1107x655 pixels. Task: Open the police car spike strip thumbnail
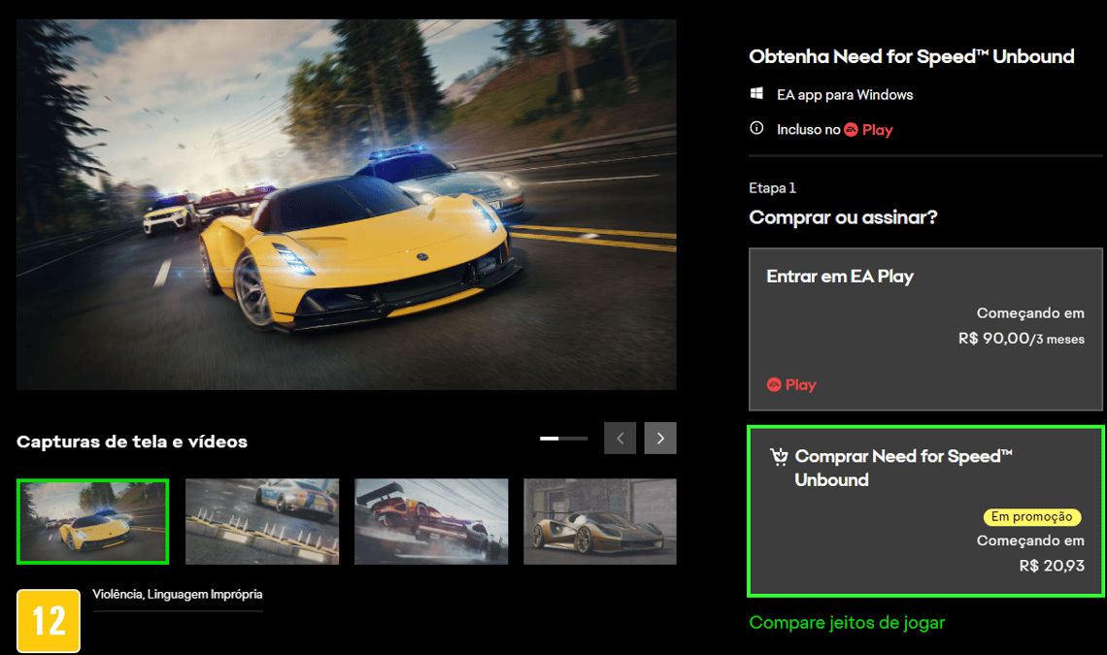click(262, 522)
